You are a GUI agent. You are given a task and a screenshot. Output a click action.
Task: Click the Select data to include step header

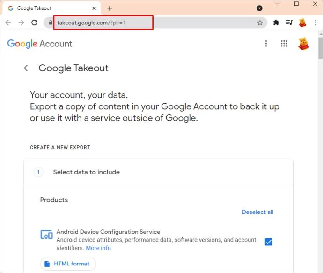click(158, 172)
